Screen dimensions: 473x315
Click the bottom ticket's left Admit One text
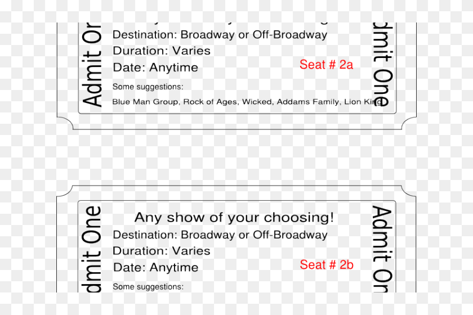coord(92,249)
